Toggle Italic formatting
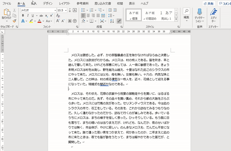This screenshot has width=231, height=151. click(x=28, y=15)
